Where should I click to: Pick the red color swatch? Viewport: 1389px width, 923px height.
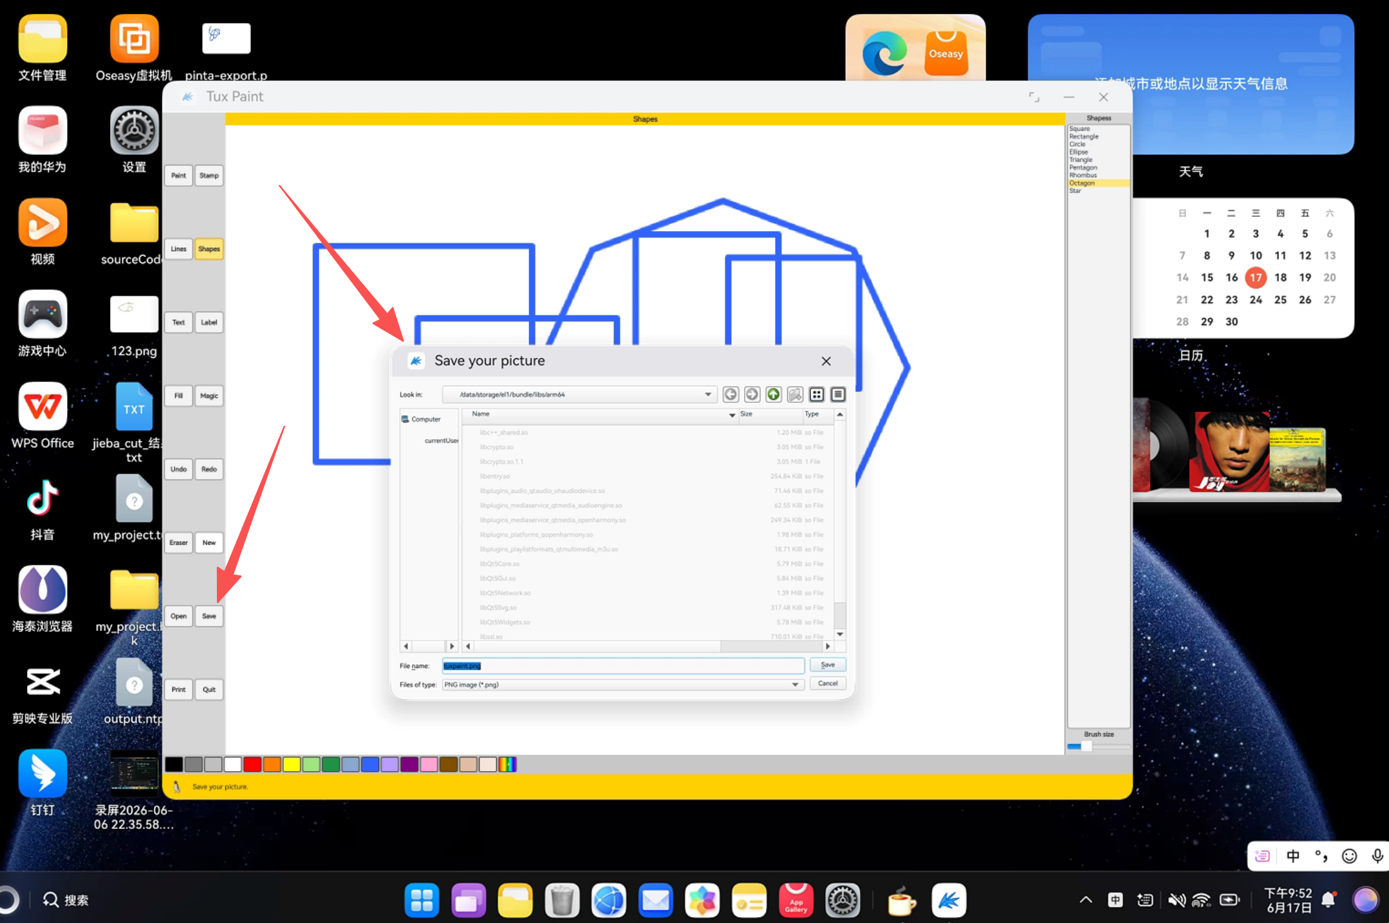pos(252,764)
